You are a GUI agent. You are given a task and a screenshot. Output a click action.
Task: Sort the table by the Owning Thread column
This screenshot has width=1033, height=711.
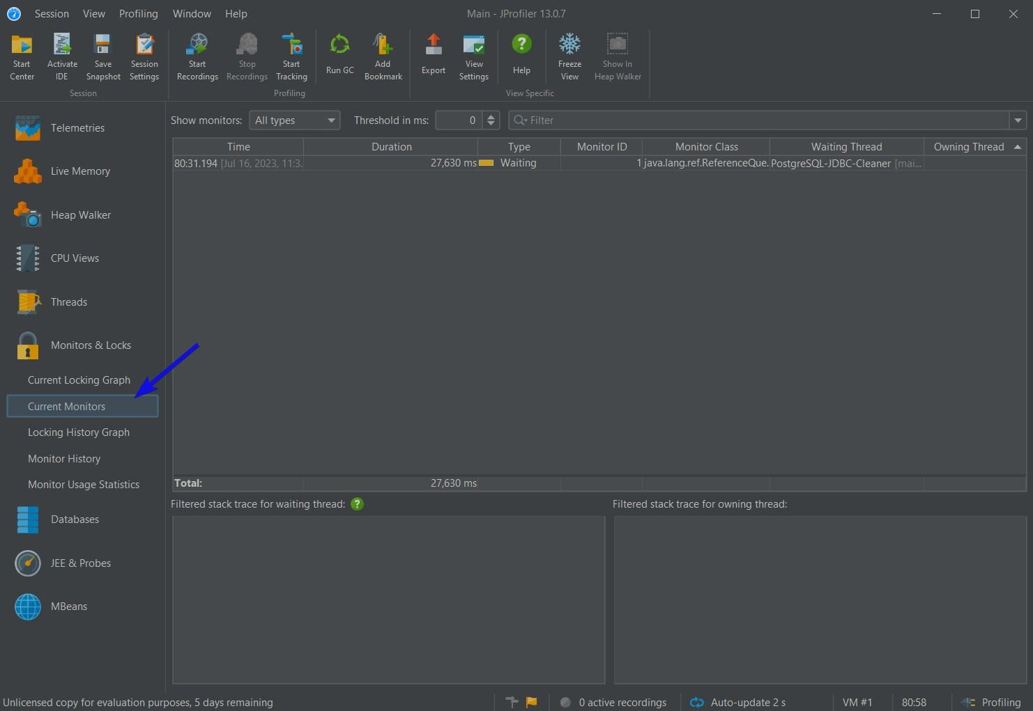tap(968, 147)
